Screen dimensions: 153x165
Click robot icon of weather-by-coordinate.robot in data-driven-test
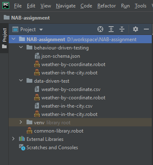coord(37,97)
